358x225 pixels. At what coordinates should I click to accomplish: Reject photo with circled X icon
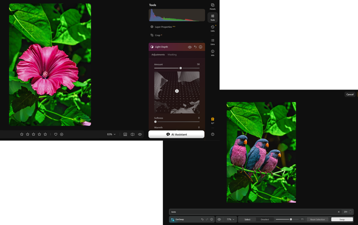click(62, 134)
